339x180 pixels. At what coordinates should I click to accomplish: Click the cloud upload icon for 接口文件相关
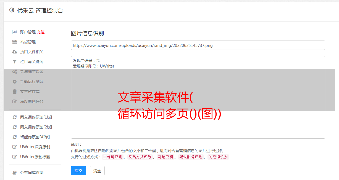coord(15,52)
